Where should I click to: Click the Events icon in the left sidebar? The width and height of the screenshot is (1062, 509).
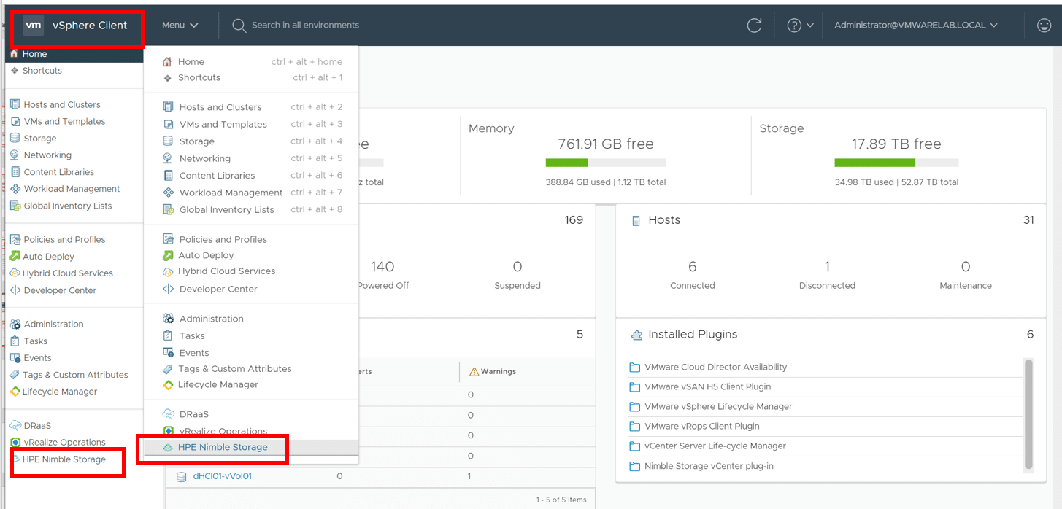(15, 357)
